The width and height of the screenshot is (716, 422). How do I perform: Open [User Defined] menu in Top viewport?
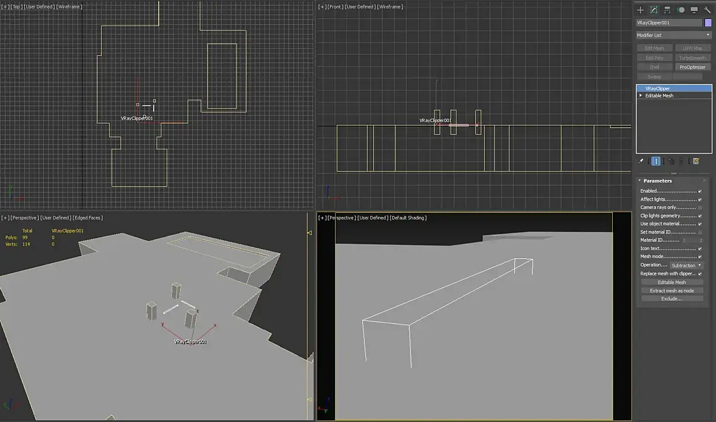(39, 7)
